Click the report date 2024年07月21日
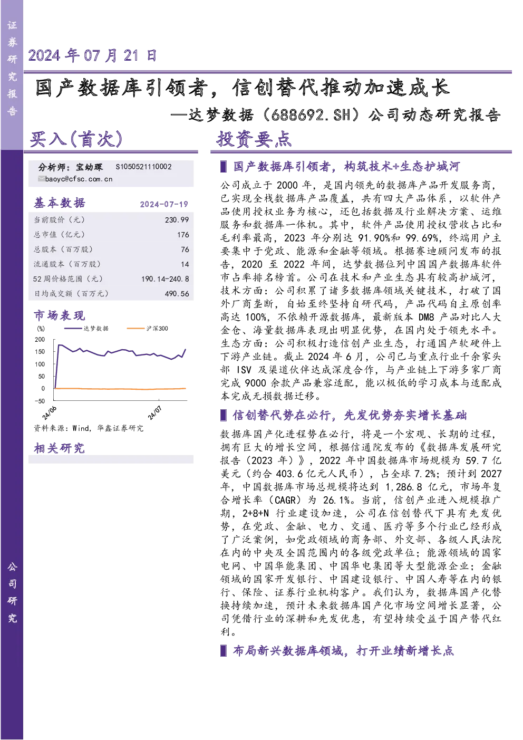The width and height of the screenshot is (523, 740). [92, 55]
